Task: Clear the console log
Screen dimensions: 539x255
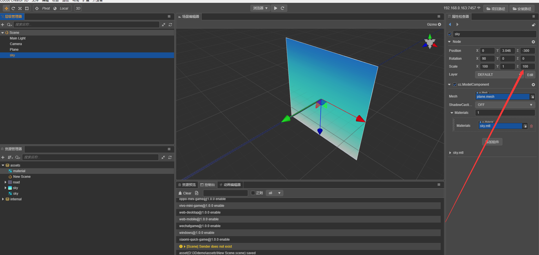Action: [x=185, y=193]
